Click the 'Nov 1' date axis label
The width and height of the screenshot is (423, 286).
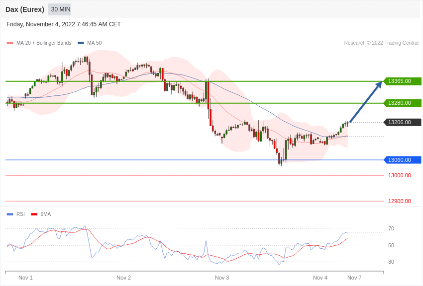(x=25, y=278)
